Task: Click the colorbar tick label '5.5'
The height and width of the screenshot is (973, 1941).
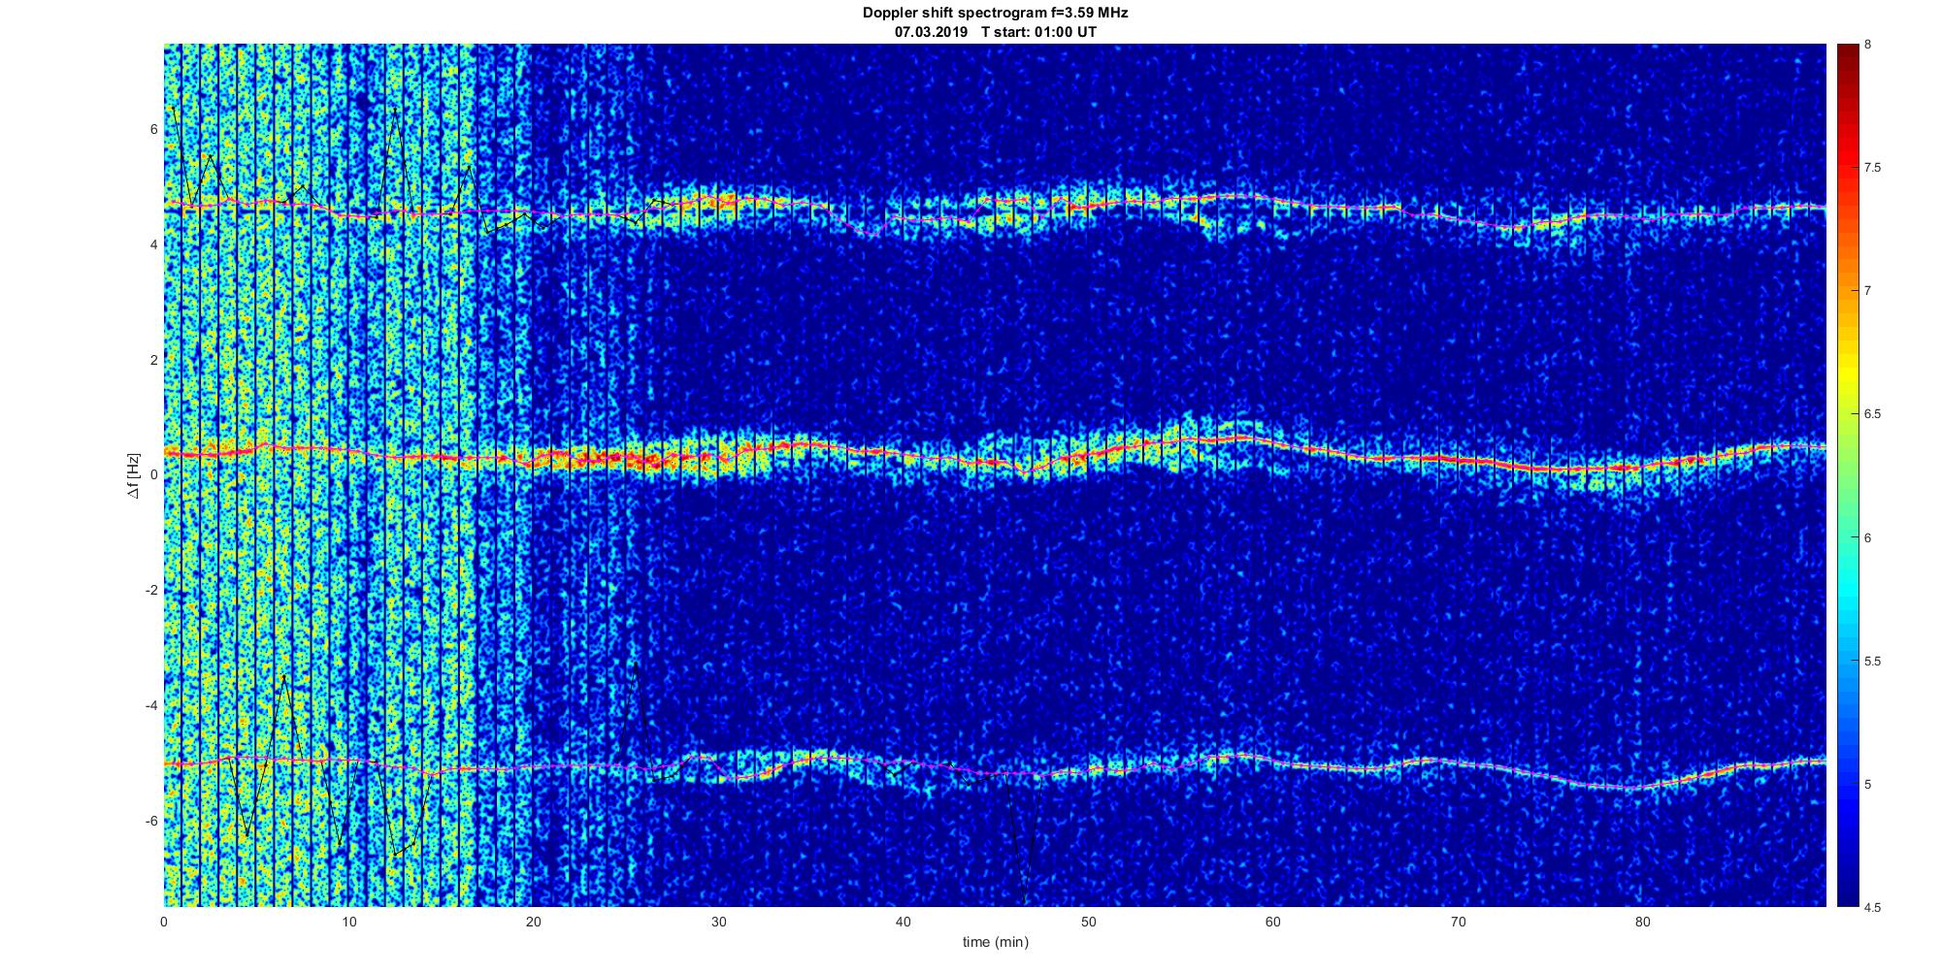Action: tap(1872, 662)
